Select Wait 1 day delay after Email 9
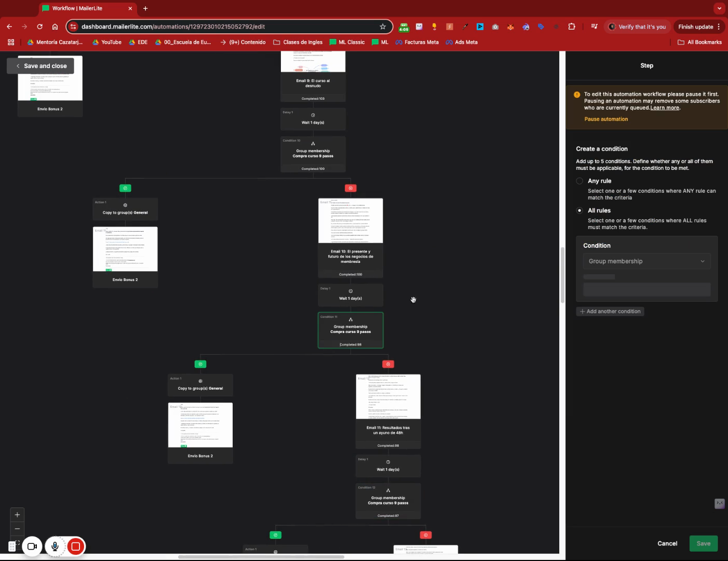Image resolution: width=728 pixels, height=561 pixels. pos(313,119)
